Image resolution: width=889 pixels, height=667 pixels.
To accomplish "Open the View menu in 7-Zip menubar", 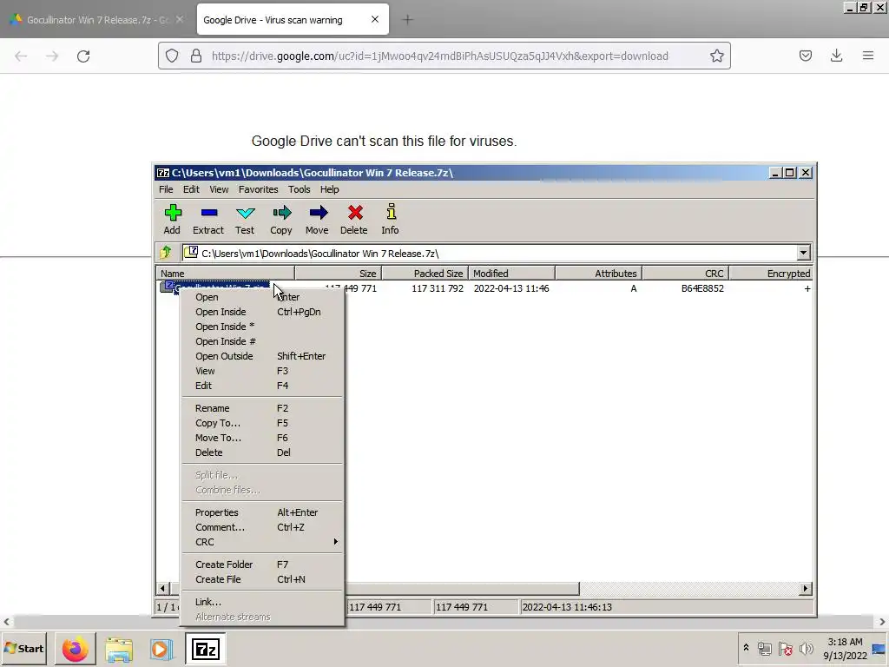I will [x=219, y=189].
